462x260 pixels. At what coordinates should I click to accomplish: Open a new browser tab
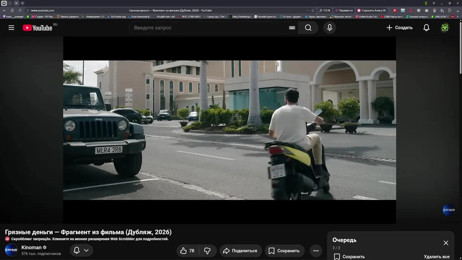click(22, 3)
